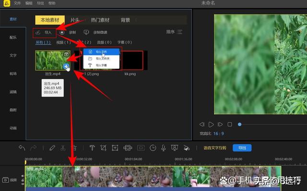Screen dimensions: 307x191
Task: Select 配乐 in the left sidebar
Action: 13,37
